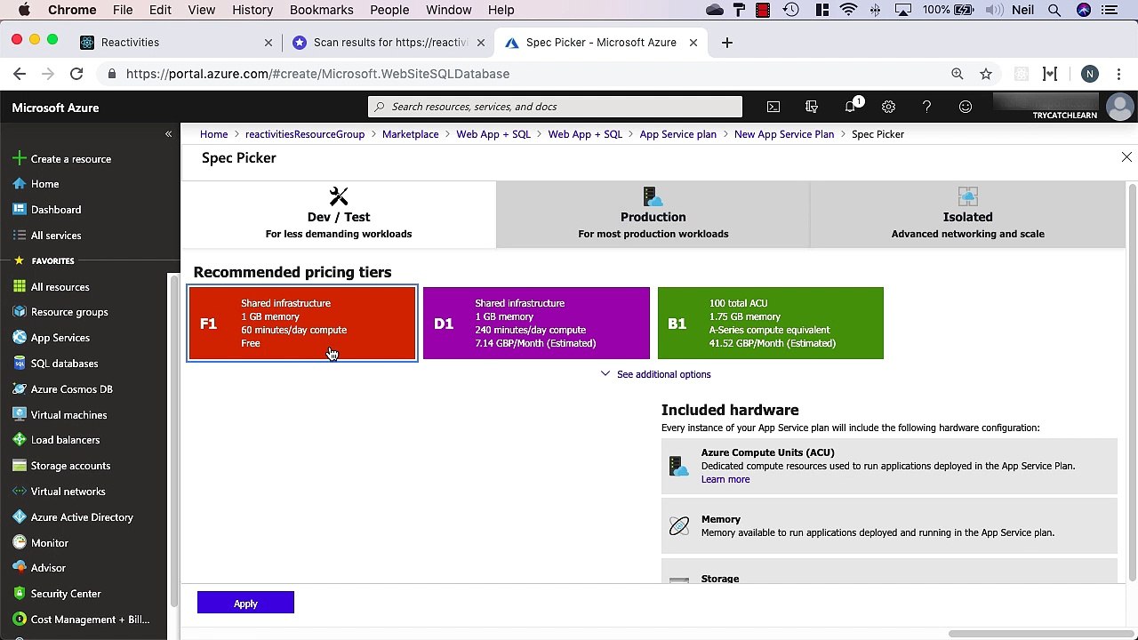The image size is (1138, 640).
Task: Open the macOS Apple menu
Action: point(24,10)
